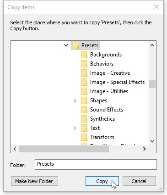
Task: Choose the Image - Special Effects folder icon
Action: tap(84, 82)
